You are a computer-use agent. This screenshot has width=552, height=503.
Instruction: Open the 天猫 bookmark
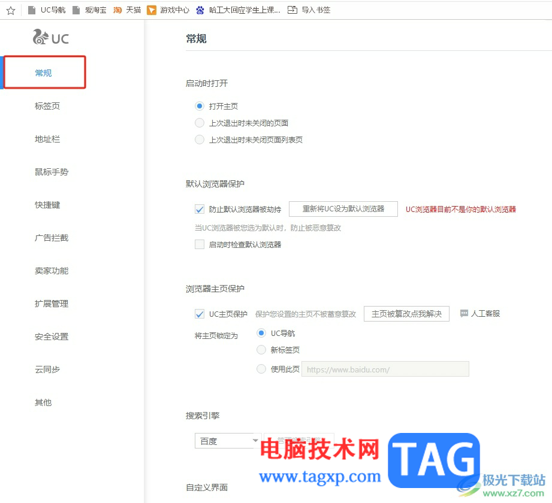[x=127, y=10]
